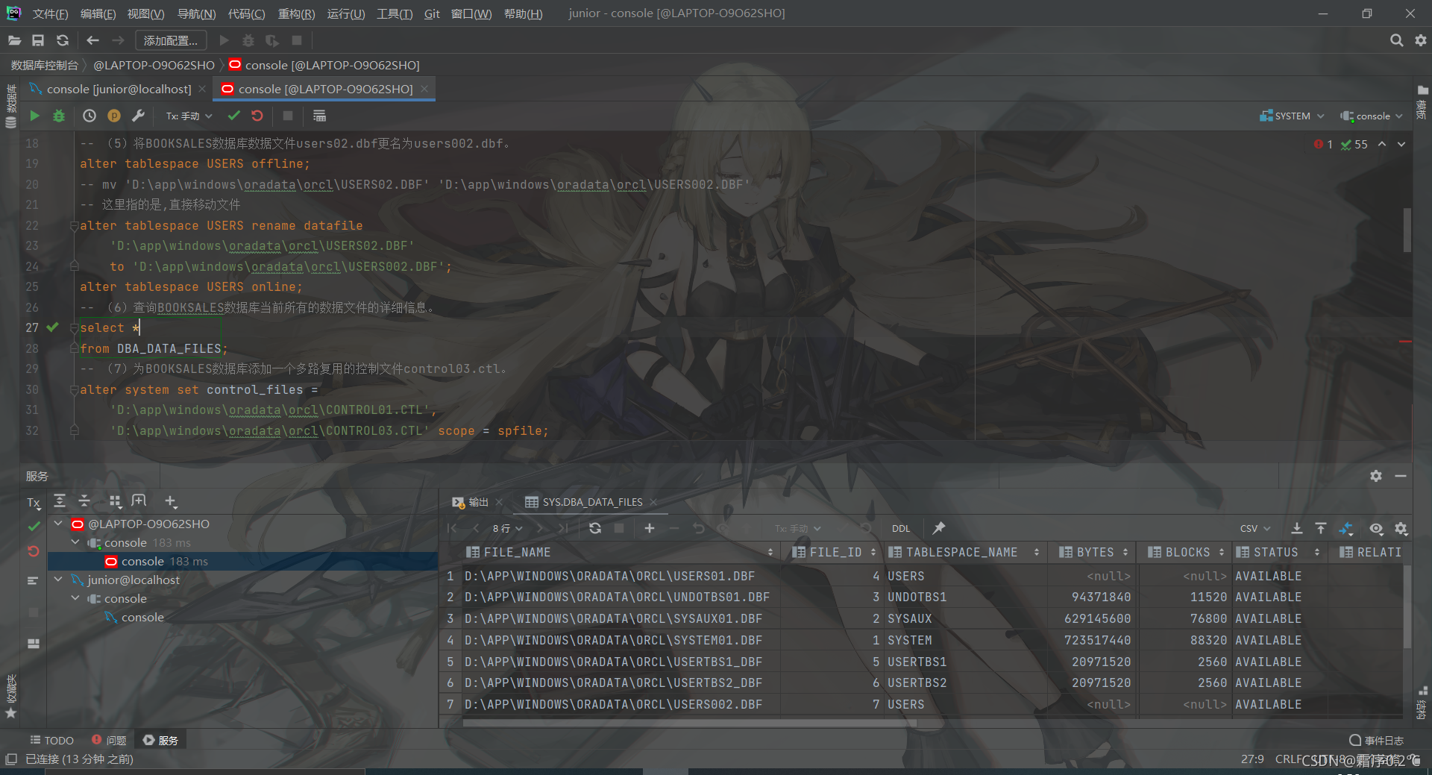This screenshot has width=1432, height=775.
Task: Reload the result grid page
Action: (594, 528)
